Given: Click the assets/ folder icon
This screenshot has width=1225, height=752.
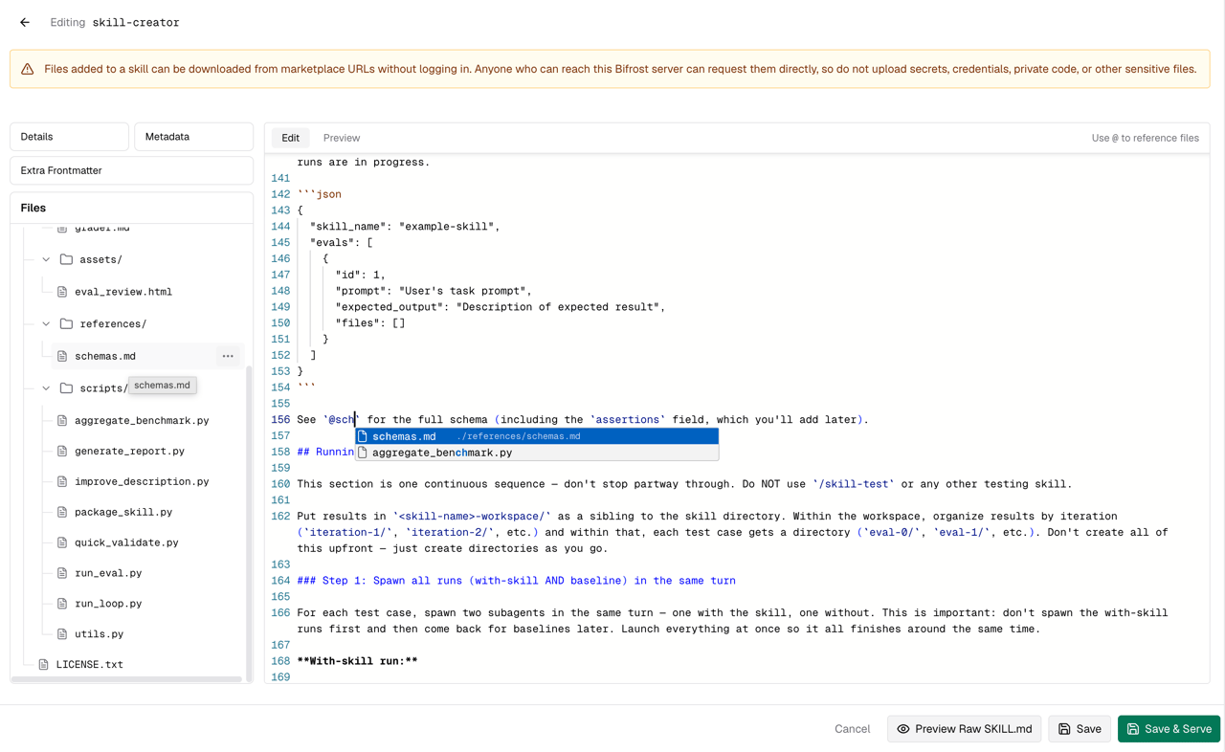Looking at the screenshot, I should pyautogui.click(x=66, y=259).
